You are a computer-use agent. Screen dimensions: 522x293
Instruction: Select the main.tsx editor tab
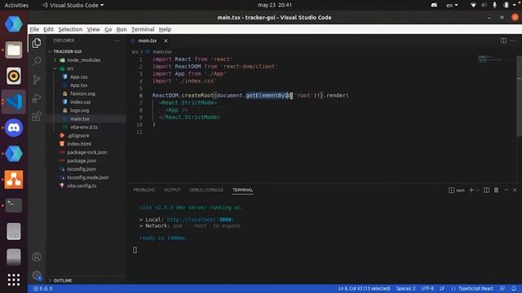click(148, 41)
